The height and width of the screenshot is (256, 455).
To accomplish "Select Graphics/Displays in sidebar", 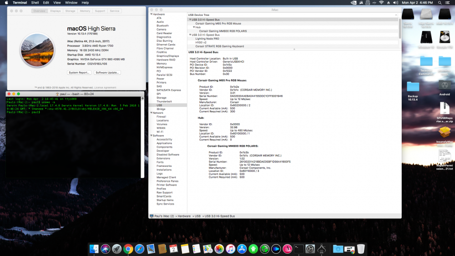I will [x=168, y=56].
